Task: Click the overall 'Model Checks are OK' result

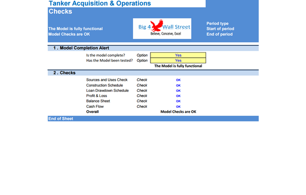Action: pos(178,112)
